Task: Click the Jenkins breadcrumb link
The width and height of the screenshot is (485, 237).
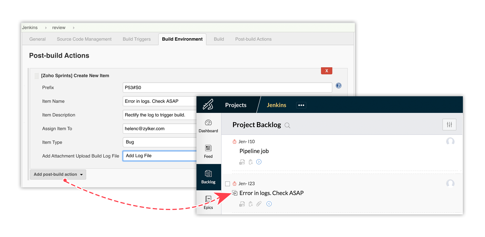Action: [x=30, y=28]
